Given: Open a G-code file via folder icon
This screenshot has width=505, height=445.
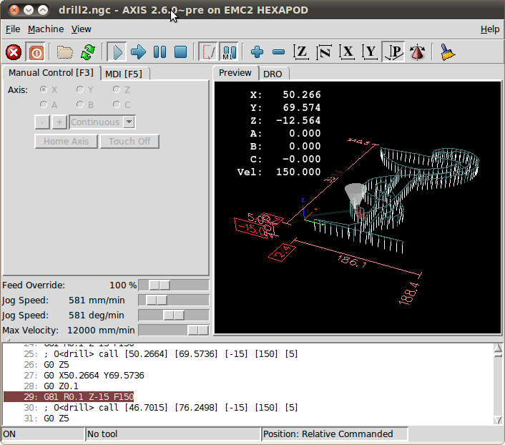Looking at the screenshot, I should pyautogui.click(x=65, y=52).
